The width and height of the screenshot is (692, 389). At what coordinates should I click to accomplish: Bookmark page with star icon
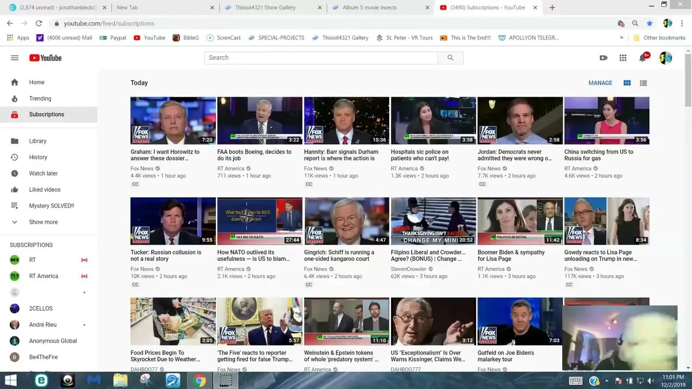pyautogui.click(x=649, y=23)
